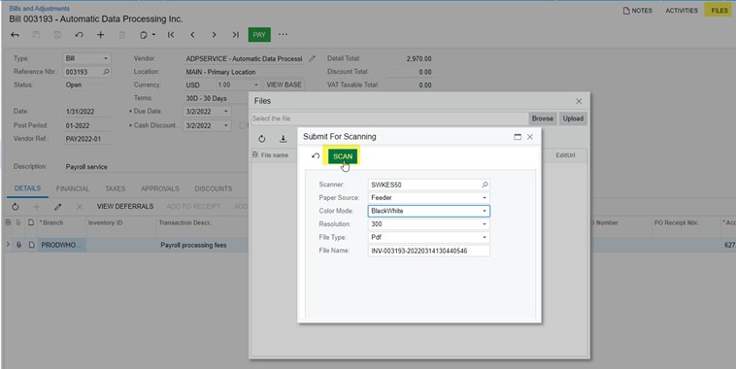Image resolution: width=736 pixels, height=369 pixels.
Task: Open the three-dots more actions menu
Action: tap(283, 34)
